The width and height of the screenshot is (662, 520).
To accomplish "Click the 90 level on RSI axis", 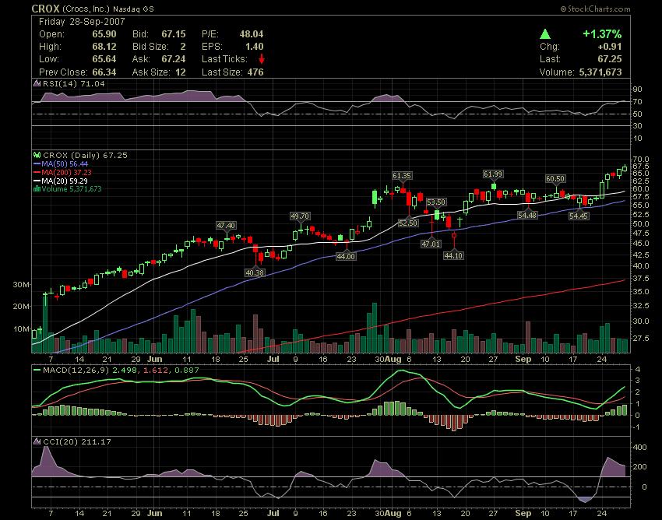I will (637, 90).
